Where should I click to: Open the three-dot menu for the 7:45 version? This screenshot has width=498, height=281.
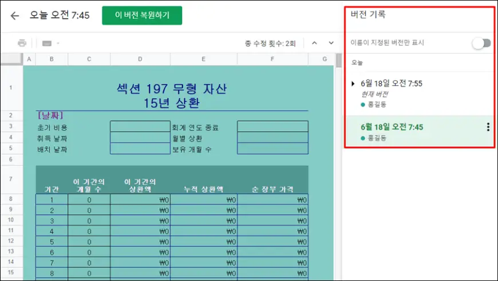(488, 127)
